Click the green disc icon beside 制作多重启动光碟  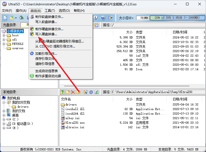click(x=32, y=76)
